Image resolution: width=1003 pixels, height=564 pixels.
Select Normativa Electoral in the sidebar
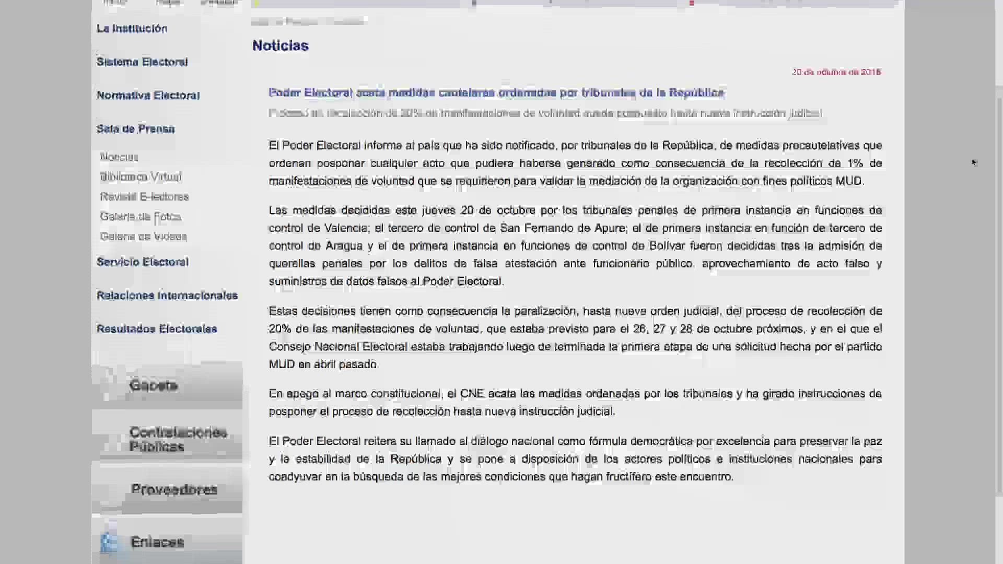pyautogui.click(x=148, y=96)
